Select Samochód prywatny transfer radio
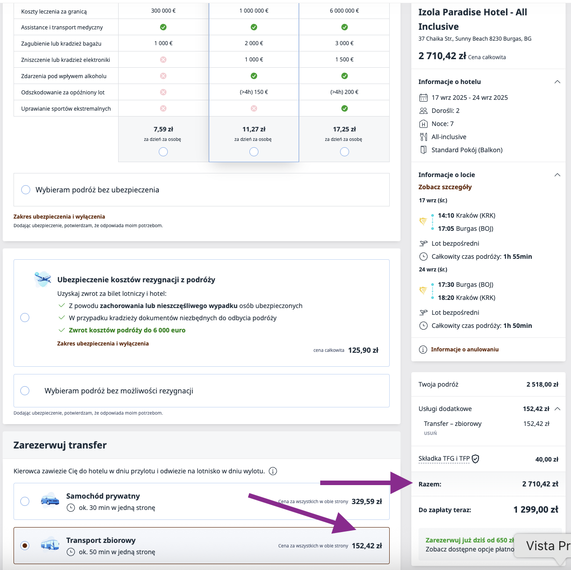Image resolution: width=571 pixels, height=570 pixels. pos(25,501)
